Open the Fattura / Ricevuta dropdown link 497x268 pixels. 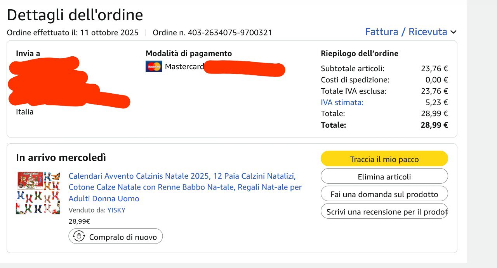(406, 32)
